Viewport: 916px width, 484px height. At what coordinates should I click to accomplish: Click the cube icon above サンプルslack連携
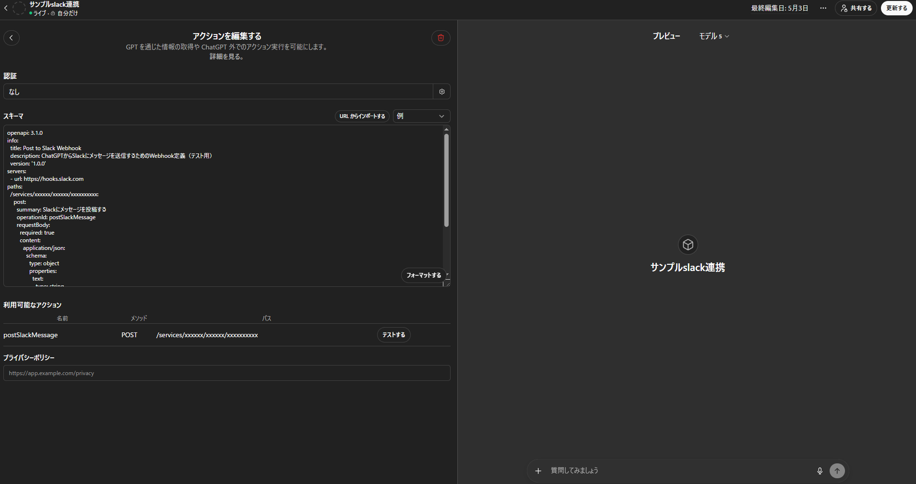(x=688, y=245)
